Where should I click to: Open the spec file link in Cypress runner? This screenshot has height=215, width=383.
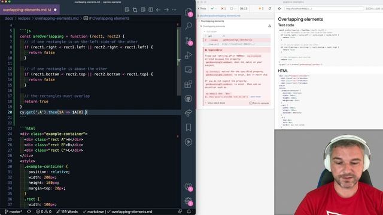tap(220, 16)
